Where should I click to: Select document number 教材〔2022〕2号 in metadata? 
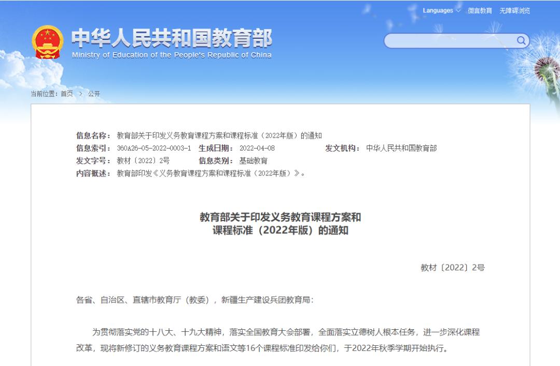(x=143, y=160)
